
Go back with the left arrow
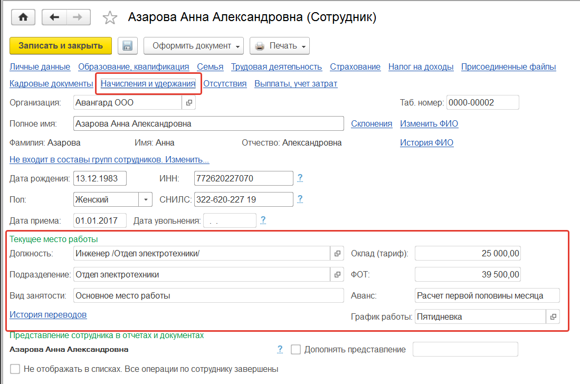tap(54, 17)
